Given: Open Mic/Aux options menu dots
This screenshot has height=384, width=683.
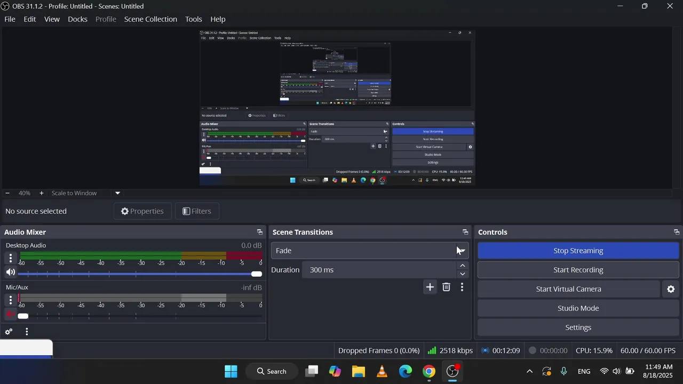Looking at the screenshot, I should pos(11,300).
